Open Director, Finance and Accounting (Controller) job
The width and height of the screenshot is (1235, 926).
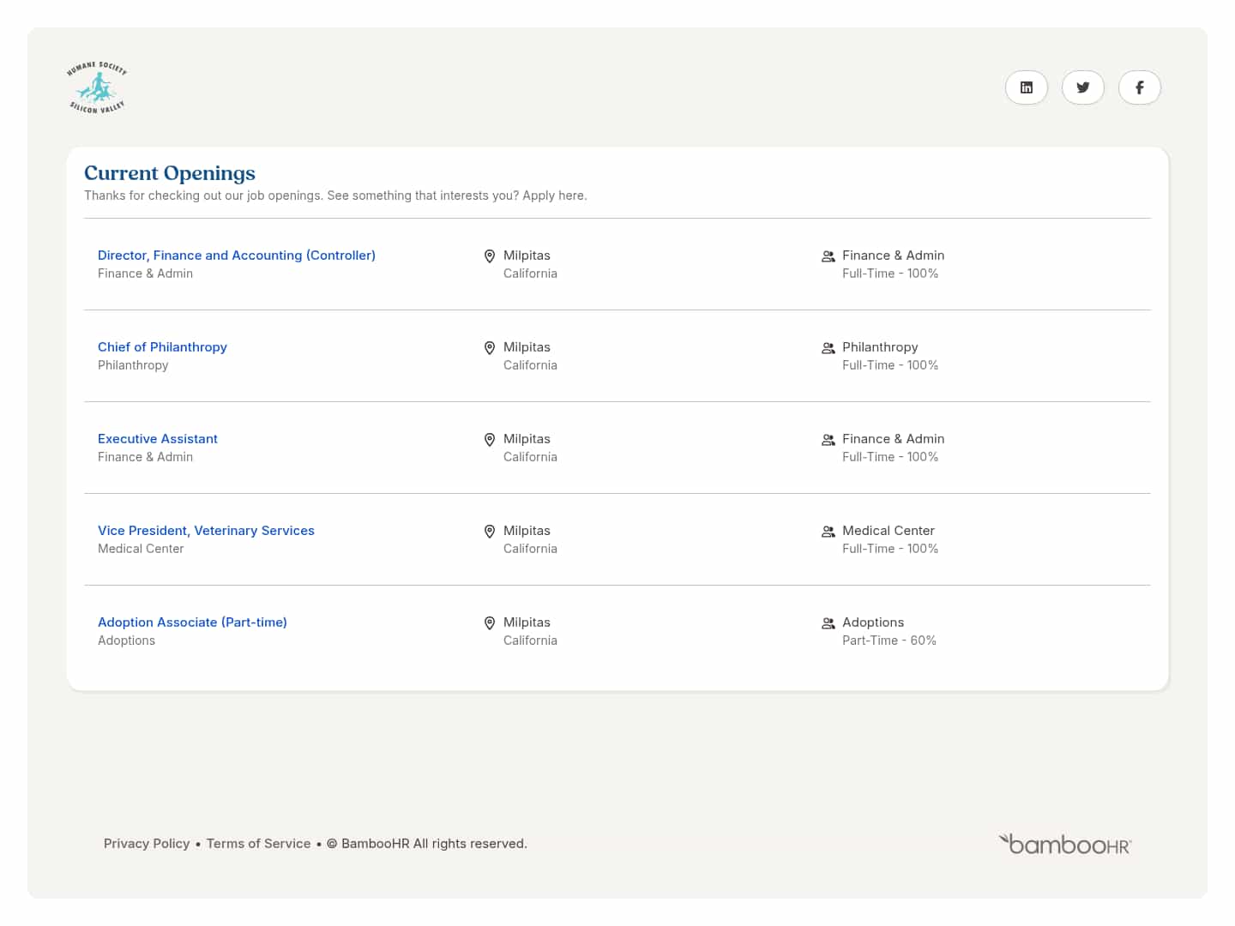click(237, 256)
